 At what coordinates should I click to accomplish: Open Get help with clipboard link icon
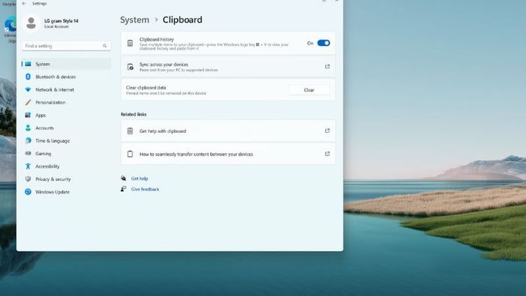pyautogui.click(x=327, y=131)
